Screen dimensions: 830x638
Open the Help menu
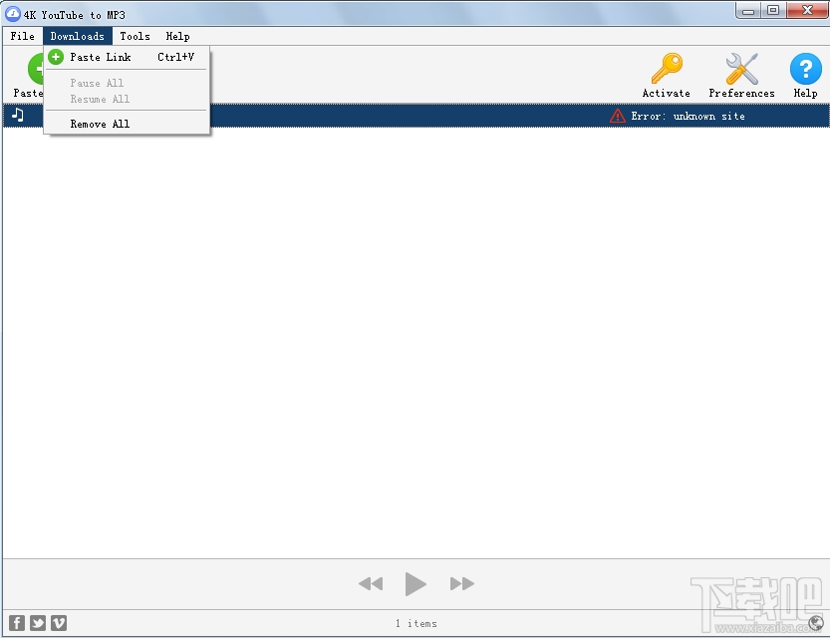(177, 36)
